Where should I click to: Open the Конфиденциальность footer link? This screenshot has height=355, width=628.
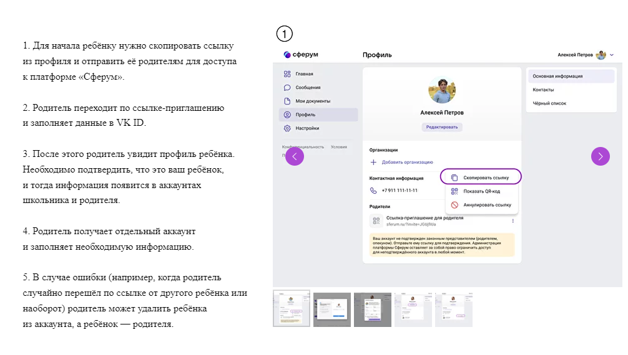click(303, 147)
